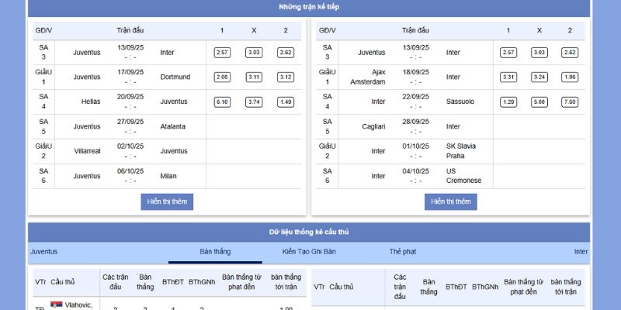
Task: Click the Milan team name
Action: click(168, 176)
